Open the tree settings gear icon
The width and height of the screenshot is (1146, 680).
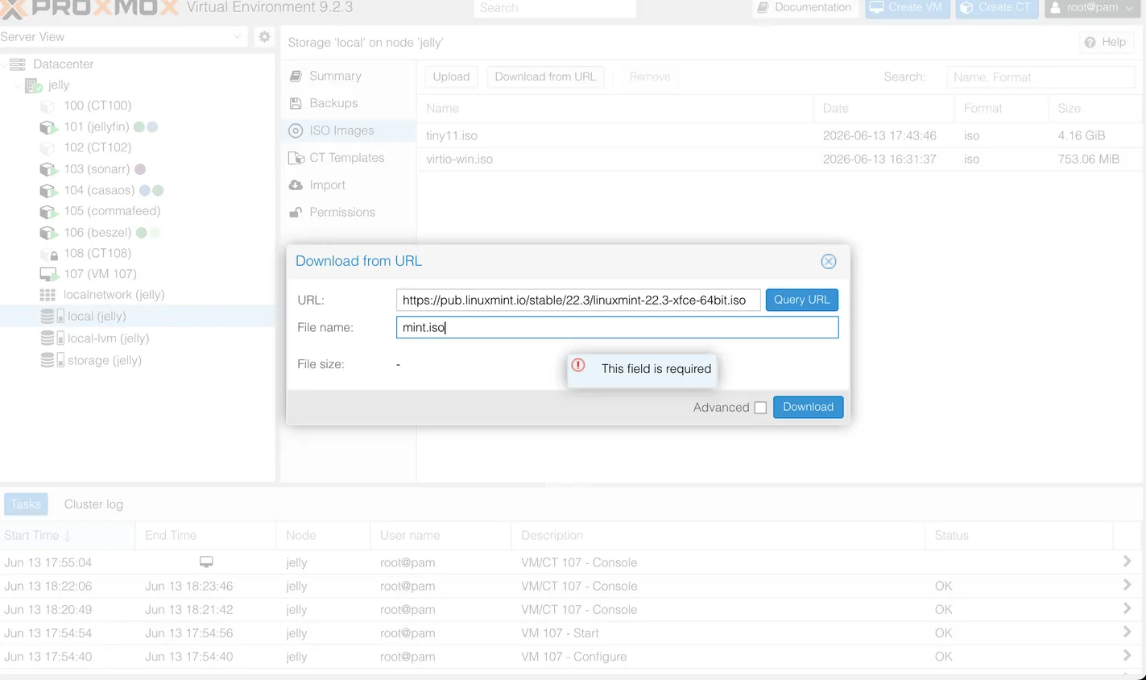[264, 36]
